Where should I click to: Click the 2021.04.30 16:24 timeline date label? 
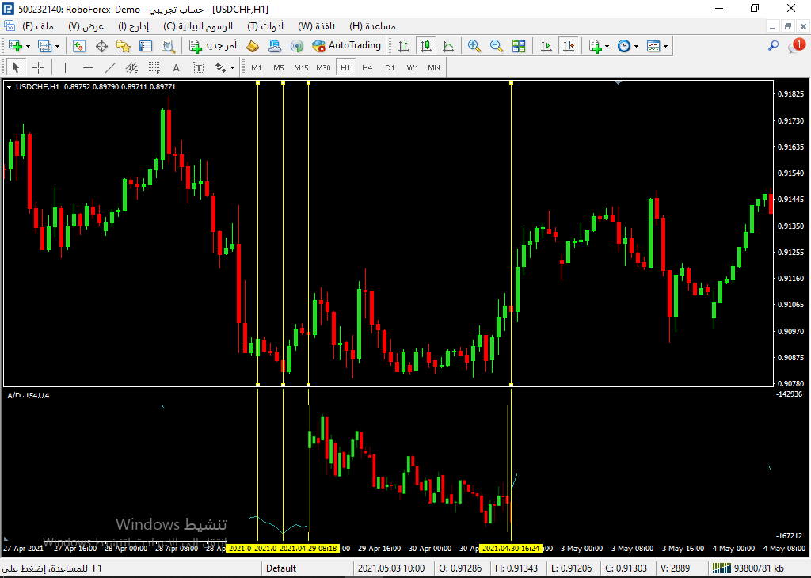pos(511,548)
